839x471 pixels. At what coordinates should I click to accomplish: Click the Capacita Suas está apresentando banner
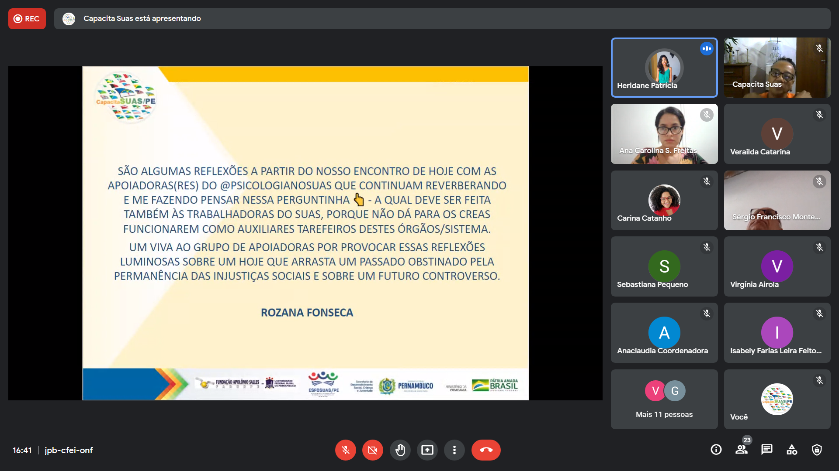[x=142, y=19]
